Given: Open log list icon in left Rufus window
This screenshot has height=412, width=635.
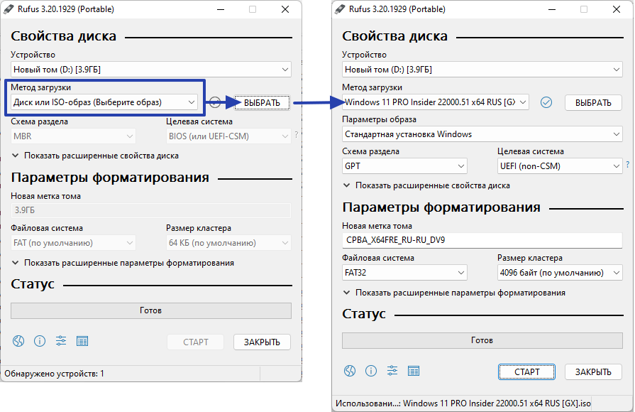Looking at the screenshot, I should pyautogui.click(x=82, y=341).
